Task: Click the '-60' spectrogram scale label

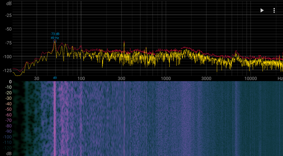Action: (x=8, y=115)
